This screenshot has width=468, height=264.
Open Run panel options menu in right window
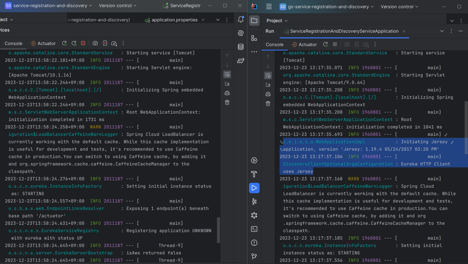point(451,31)
